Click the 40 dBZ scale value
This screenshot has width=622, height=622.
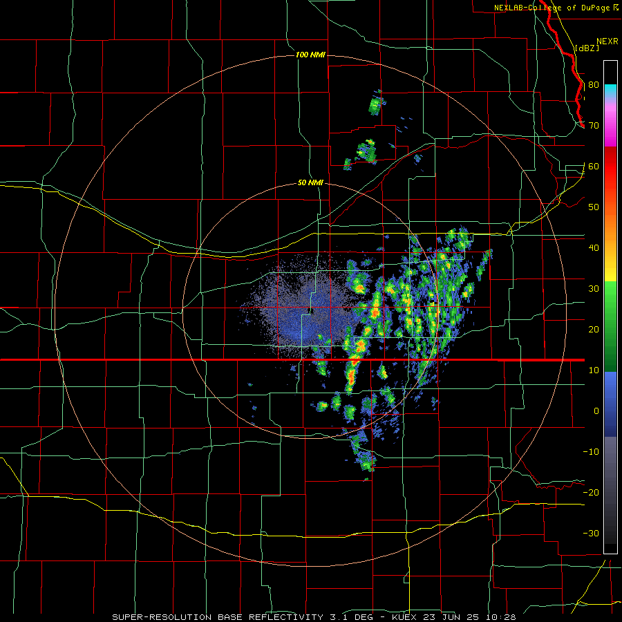(594, 248)
